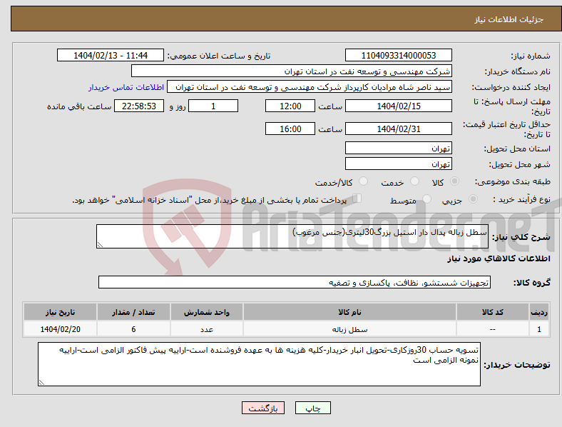The height and width of the screenshot is (427, 562).
Task: Click the ردیف column header
Action: click(x=539, y=312)
